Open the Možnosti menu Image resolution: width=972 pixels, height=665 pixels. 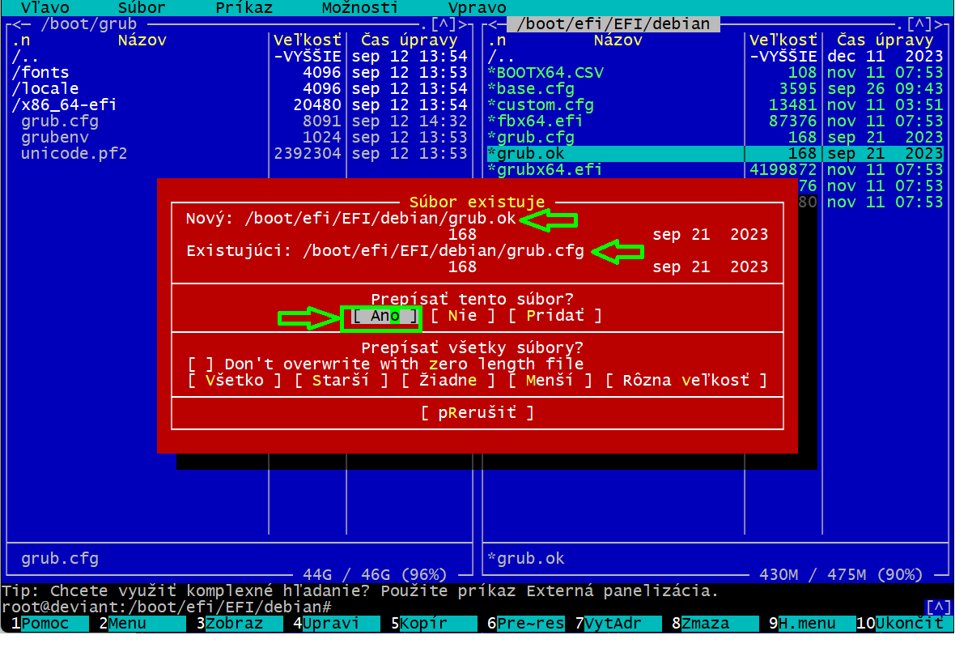[359, 8]
